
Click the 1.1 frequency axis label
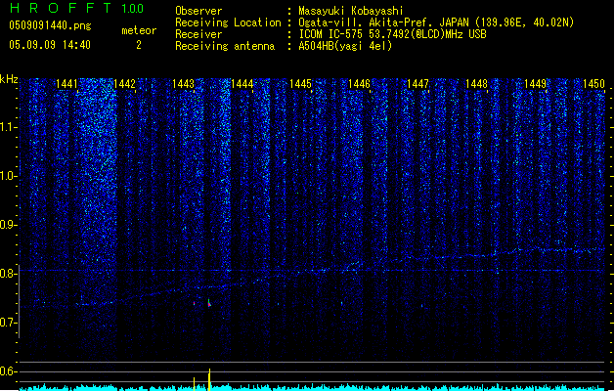pos(9,127)
